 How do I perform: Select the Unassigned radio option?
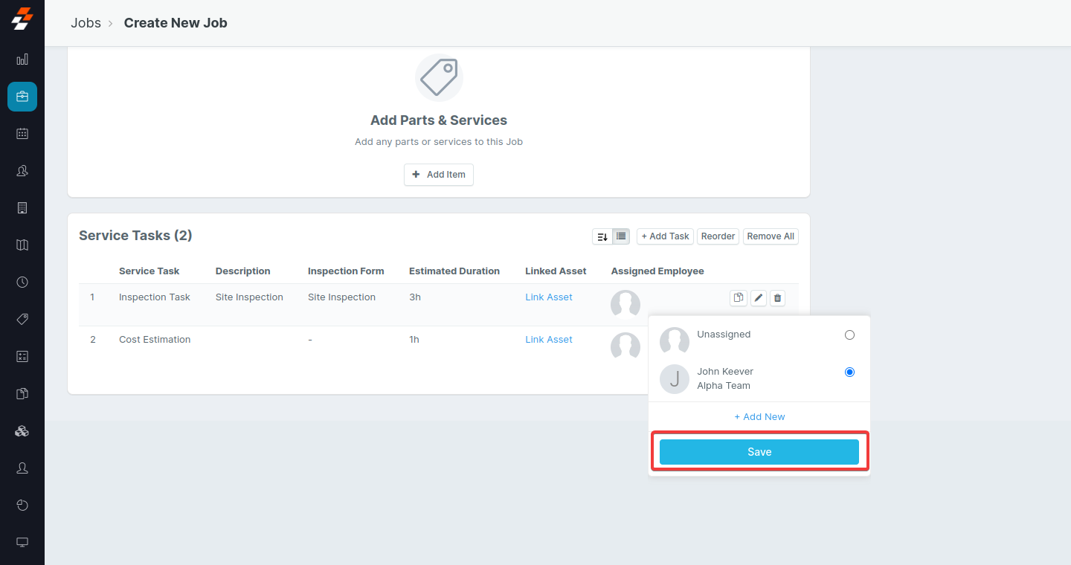pos(849,335)
